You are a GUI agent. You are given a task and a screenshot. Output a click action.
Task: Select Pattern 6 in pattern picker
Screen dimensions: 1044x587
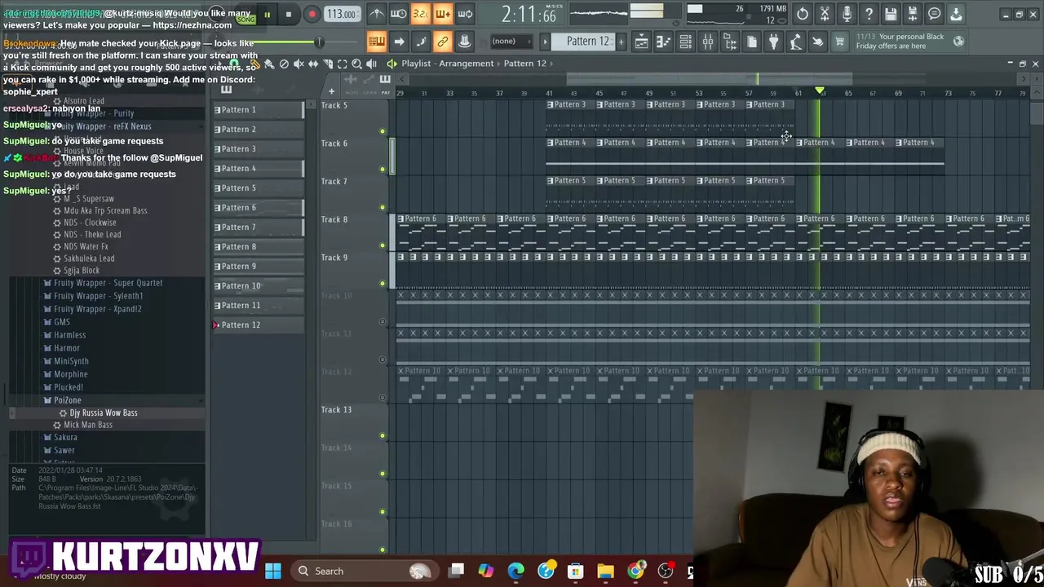pos(258,207)
